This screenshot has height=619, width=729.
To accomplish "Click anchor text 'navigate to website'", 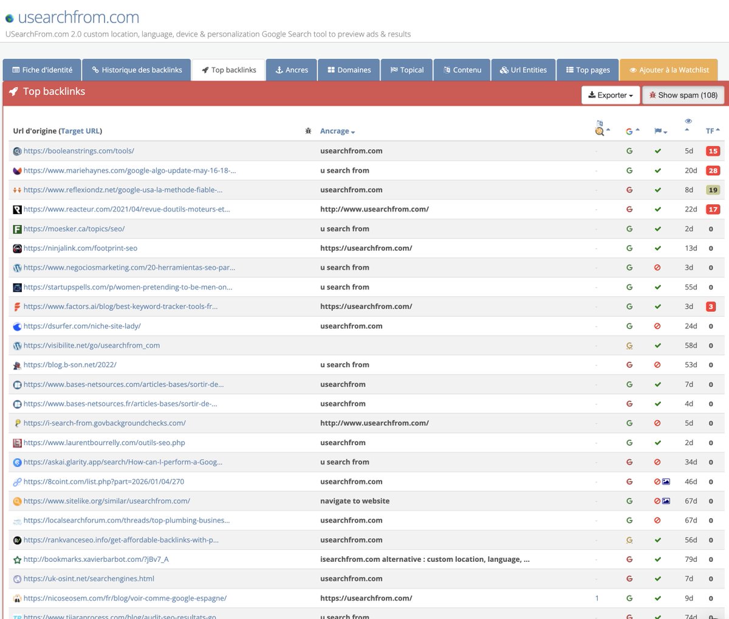I will (355, 501).
